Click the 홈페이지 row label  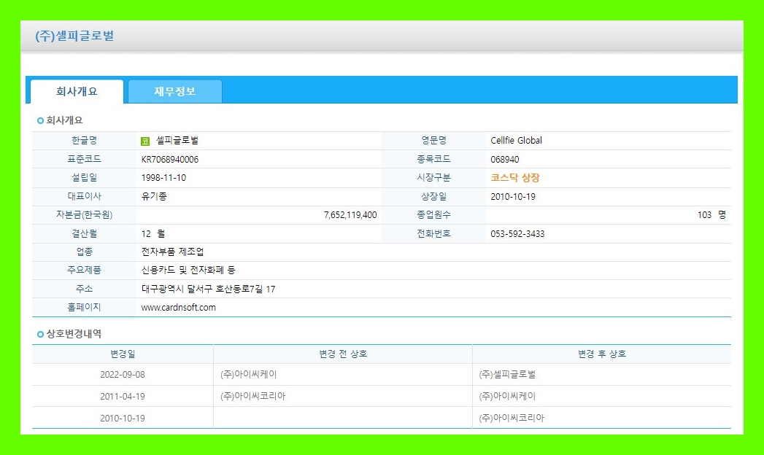[85, 308]
